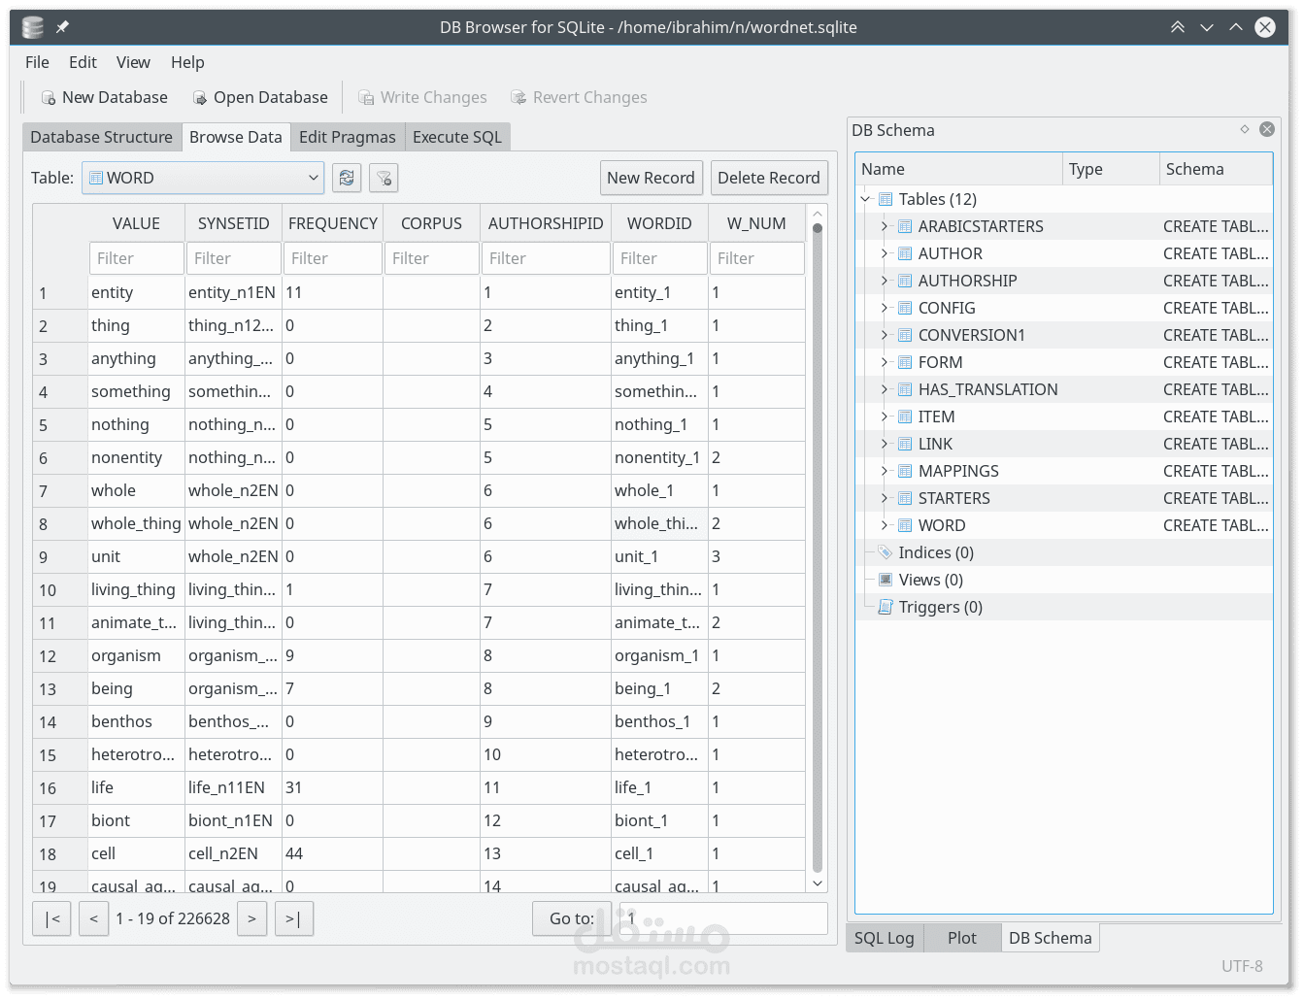Switch to Database Structure tab
The height and width of the screenshot is (1000, 1304).
[101, 137]
